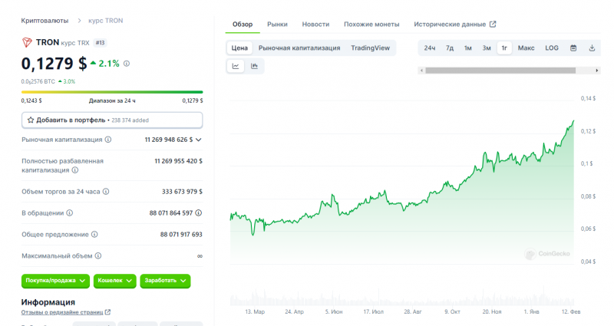The image size is (614, 326).
Task: Click the horizontal chart range scrollbar thumb
Action: [500, 71]
